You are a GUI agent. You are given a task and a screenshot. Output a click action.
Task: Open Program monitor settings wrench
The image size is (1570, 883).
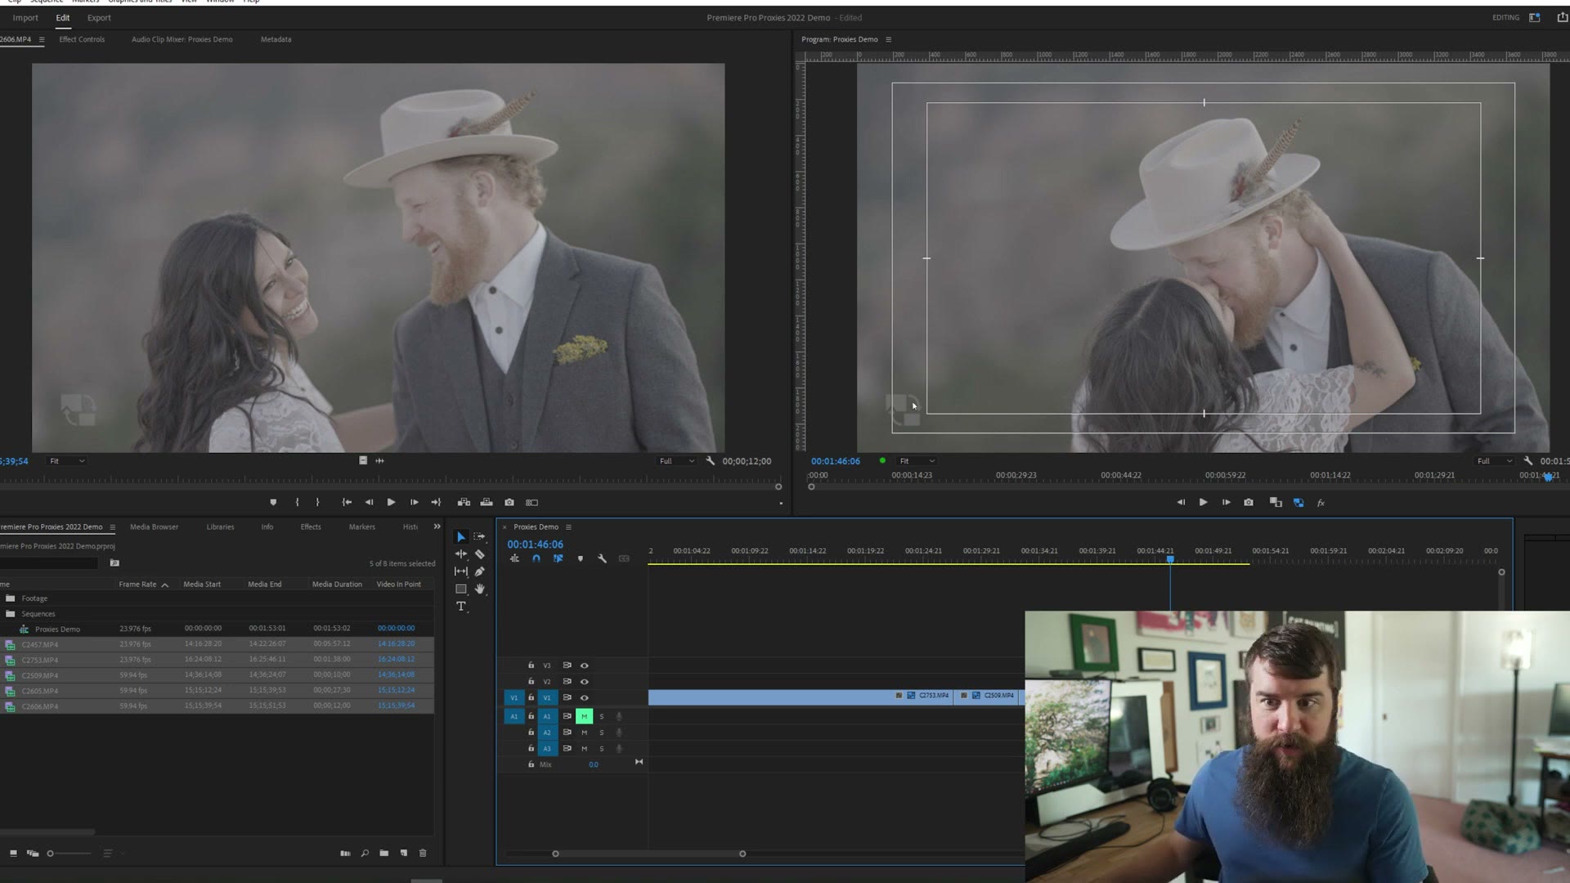(1527, 460)
